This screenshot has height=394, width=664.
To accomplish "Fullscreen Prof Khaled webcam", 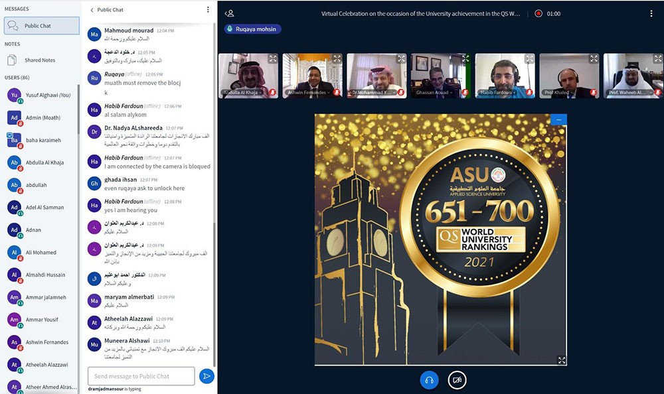I will point(594,59).
